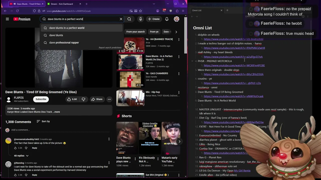Open the FLXPZS channel name
Screen dimensions: 321x180
(19, 98)
